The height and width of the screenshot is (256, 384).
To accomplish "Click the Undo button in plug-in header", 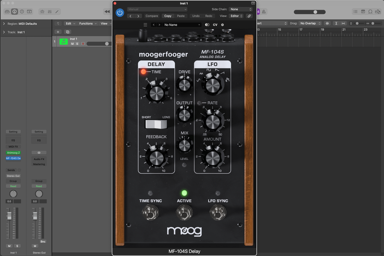I will pyautogui.click(x=196, y=16).
